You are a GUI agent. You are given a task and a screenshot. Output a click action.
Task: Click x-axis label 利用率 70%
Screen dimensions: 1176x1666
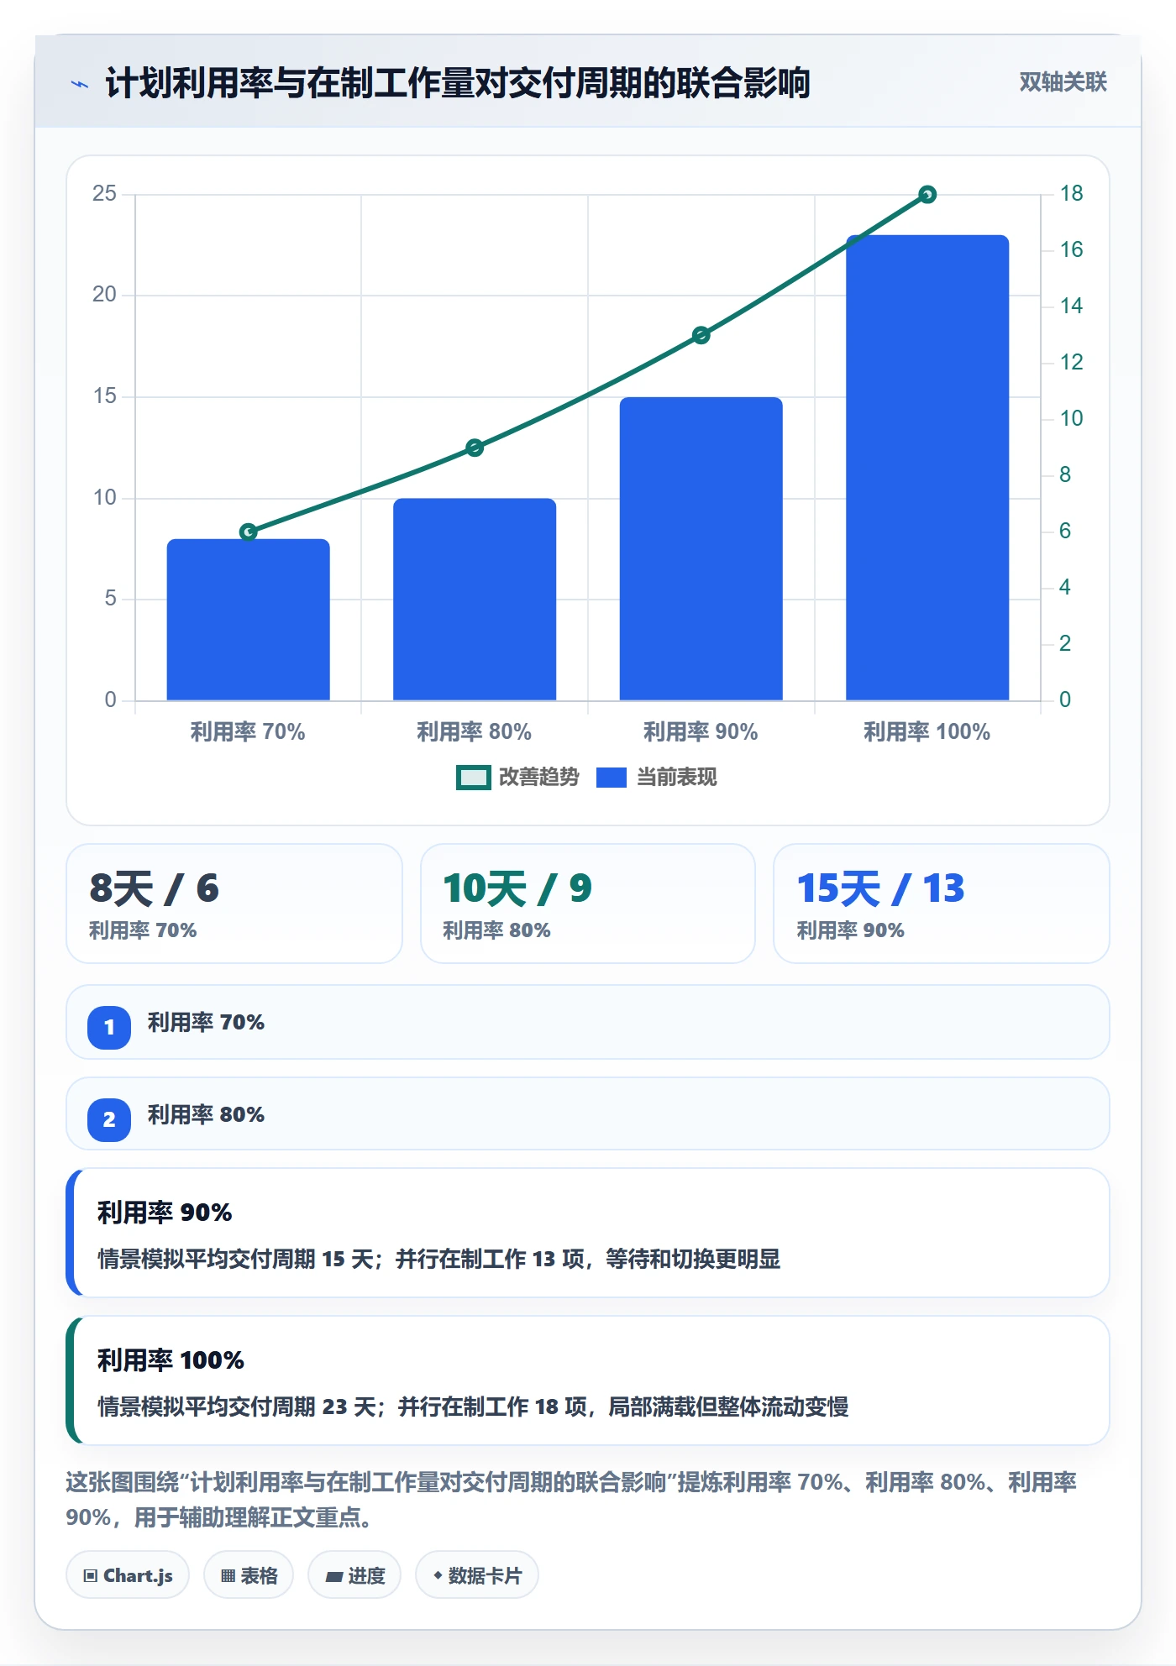249,732
